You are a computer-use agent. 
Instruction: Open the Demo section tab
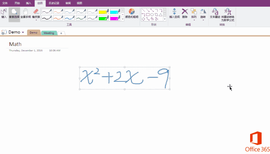(x=33, y=33)
